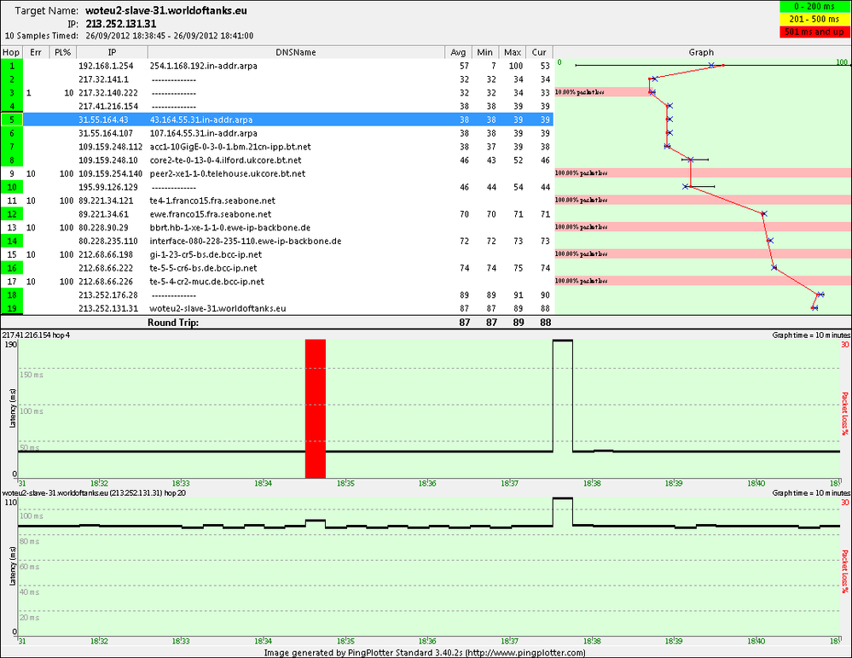Click ewe.franco15.fra.seabone.net DNS name
This screenshot has width=852, height=658.
pyautogui.click(x=211, y=214)
